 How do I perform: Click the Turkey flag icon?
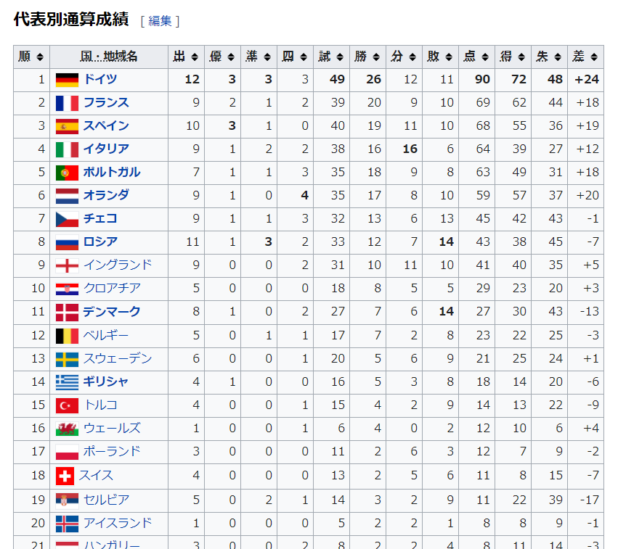(67, 405)
